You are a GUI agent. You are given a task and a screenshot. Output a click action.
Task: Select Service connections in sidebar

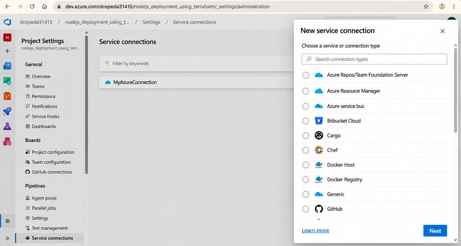(x=50, y=238)
